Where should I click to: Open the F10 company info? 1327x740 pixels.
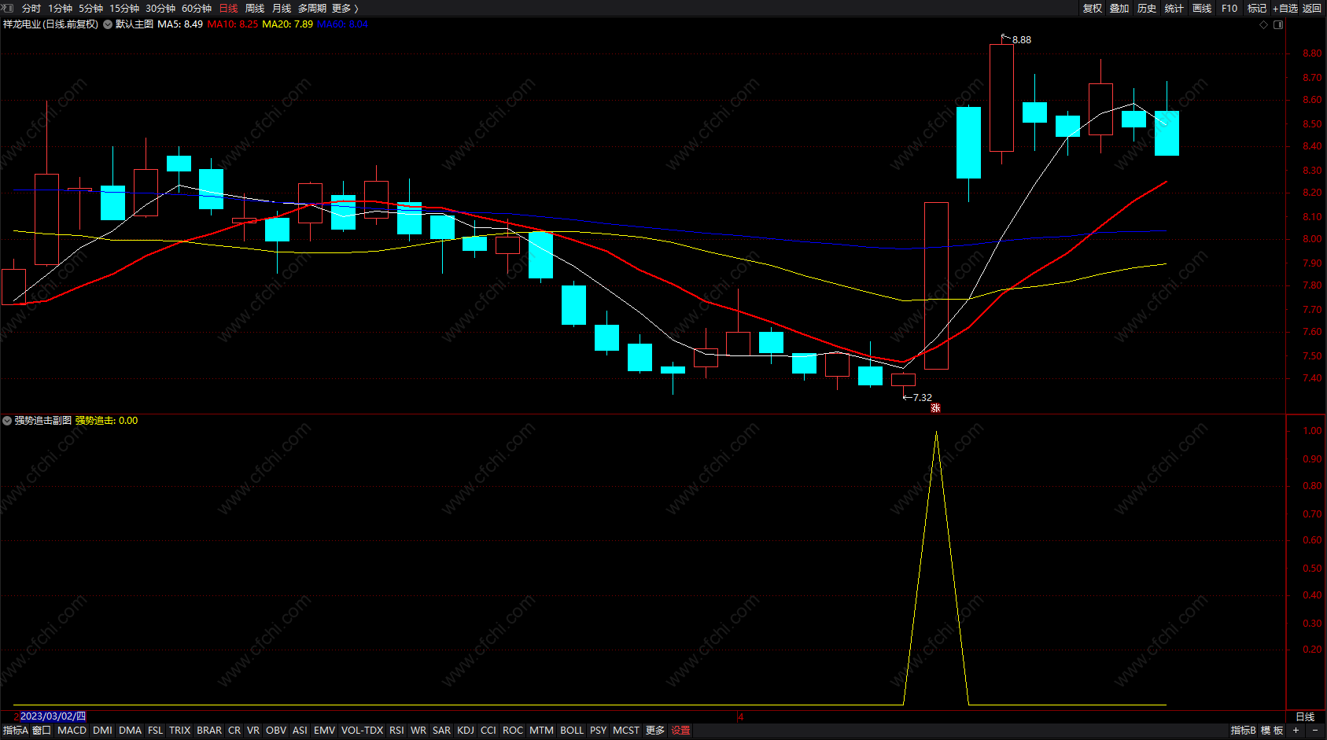click(x=1229, y=8)
